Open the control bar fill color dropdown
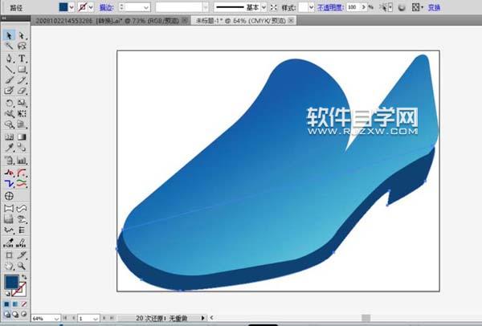482x326 pixels. [71, 7]
